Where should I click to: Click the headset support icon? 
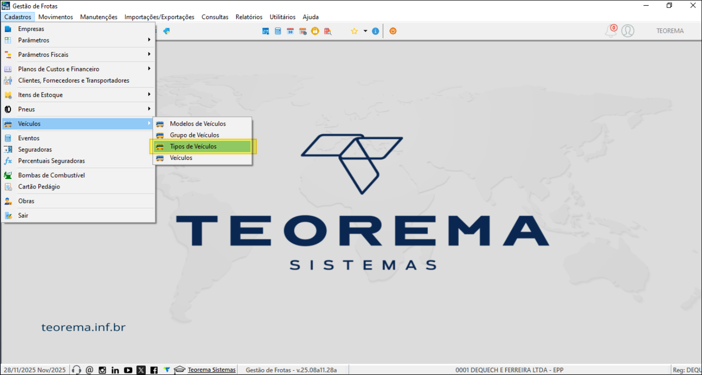pyautogui.click(x=76, y=370)
